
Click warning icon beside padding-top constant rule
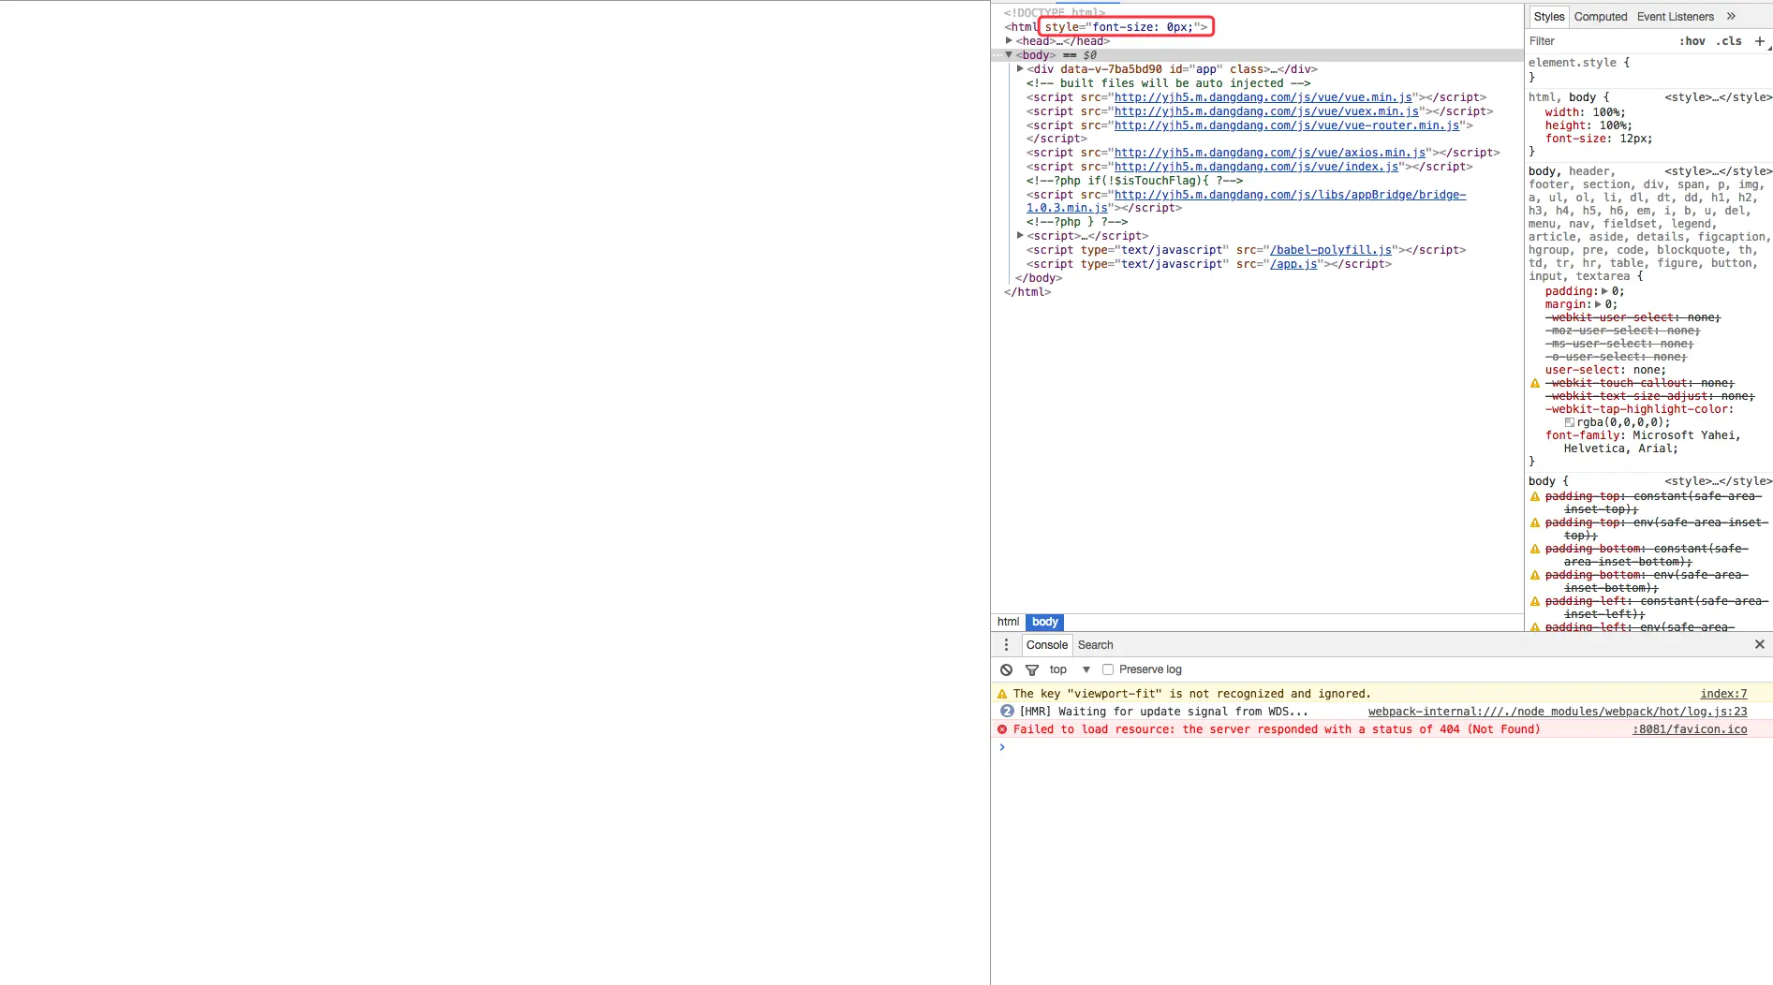1535,496
